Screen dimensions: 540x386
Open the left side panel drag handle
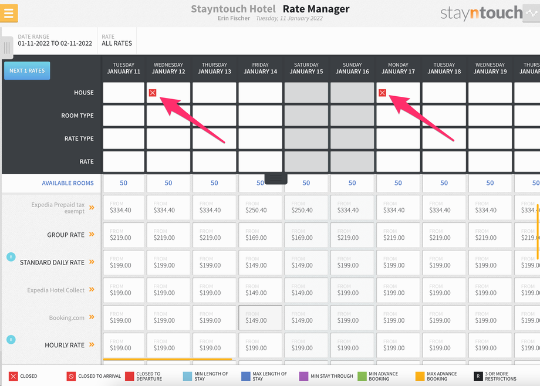pyautogui.click(x=7, y=48)
